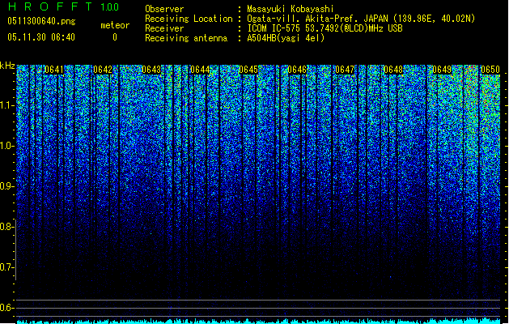509x324 pixels.
Task: Click the 0.8 kHz axis tick label
Action: coord(7,227)
